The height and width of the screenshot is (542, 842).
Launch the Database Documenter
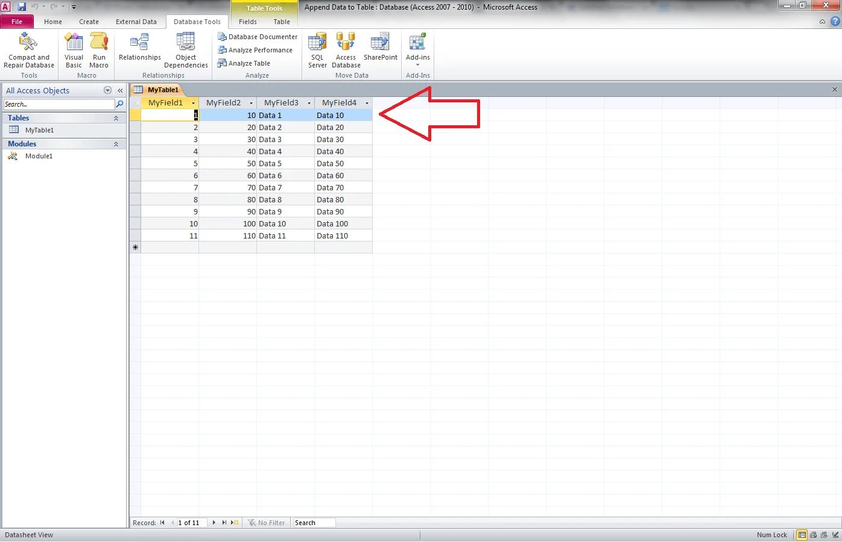(x=258, y=37)
